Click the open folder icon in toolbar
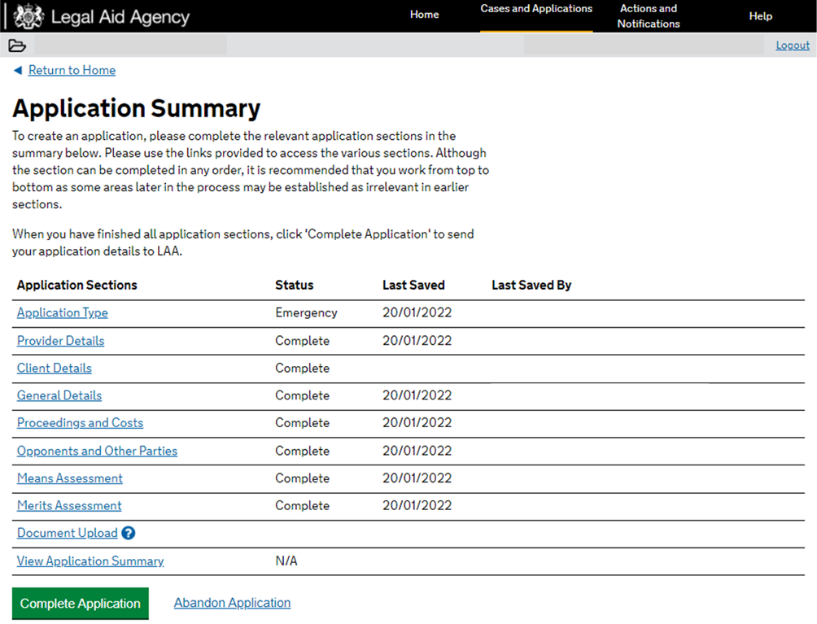Viewport: 817px width, 624px height. 17,46
